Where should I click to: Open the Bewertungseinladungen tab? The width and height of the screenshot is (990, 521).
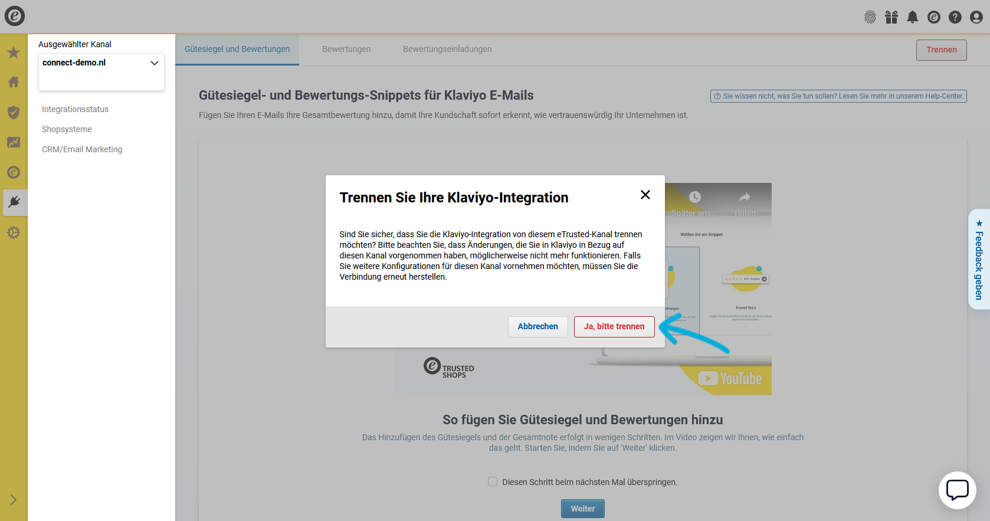coord(447,49)
